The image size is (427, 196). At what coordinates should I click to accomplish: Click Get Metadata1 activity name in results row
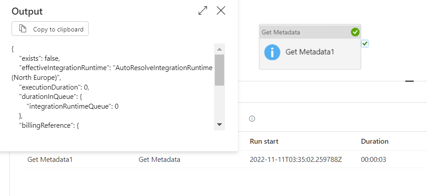pos(50,160)
